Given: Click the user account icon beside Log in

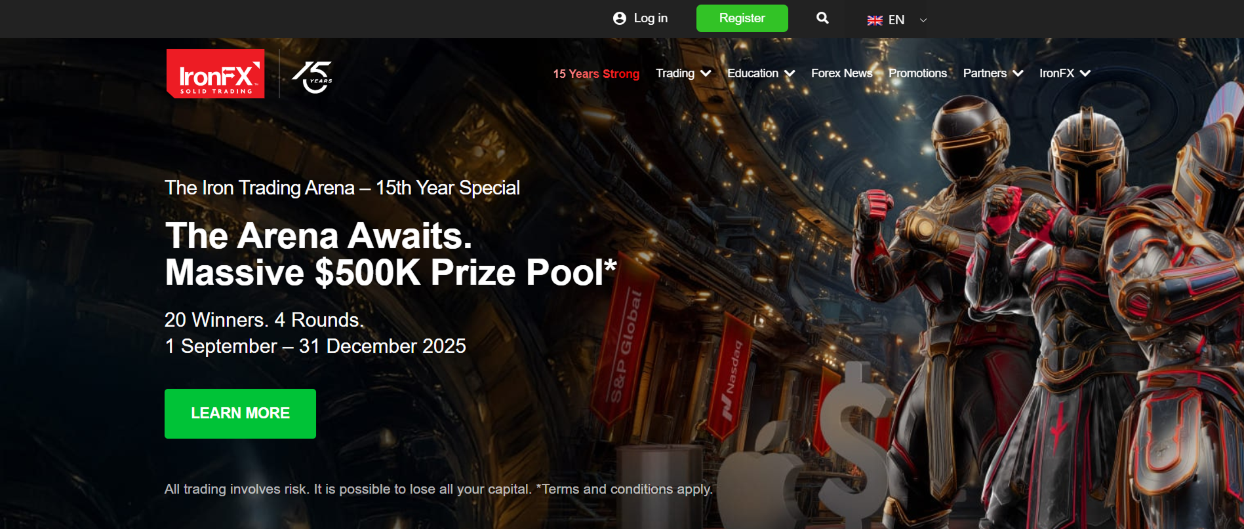Looking at the screenshot, I should click(619, 18).
